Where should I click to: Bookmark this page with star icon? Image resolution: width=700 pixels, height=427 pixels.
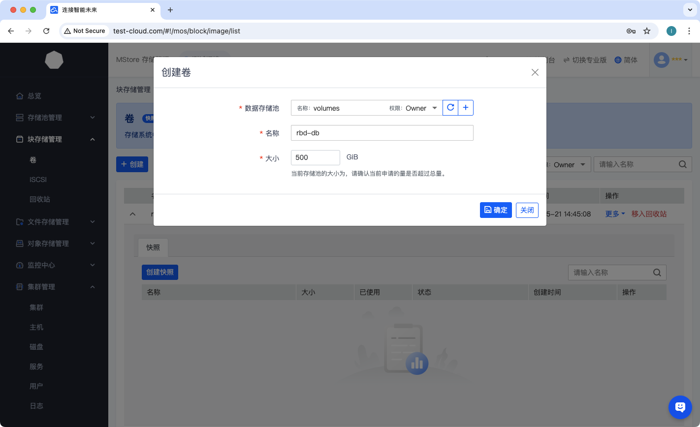click(647, 31)
